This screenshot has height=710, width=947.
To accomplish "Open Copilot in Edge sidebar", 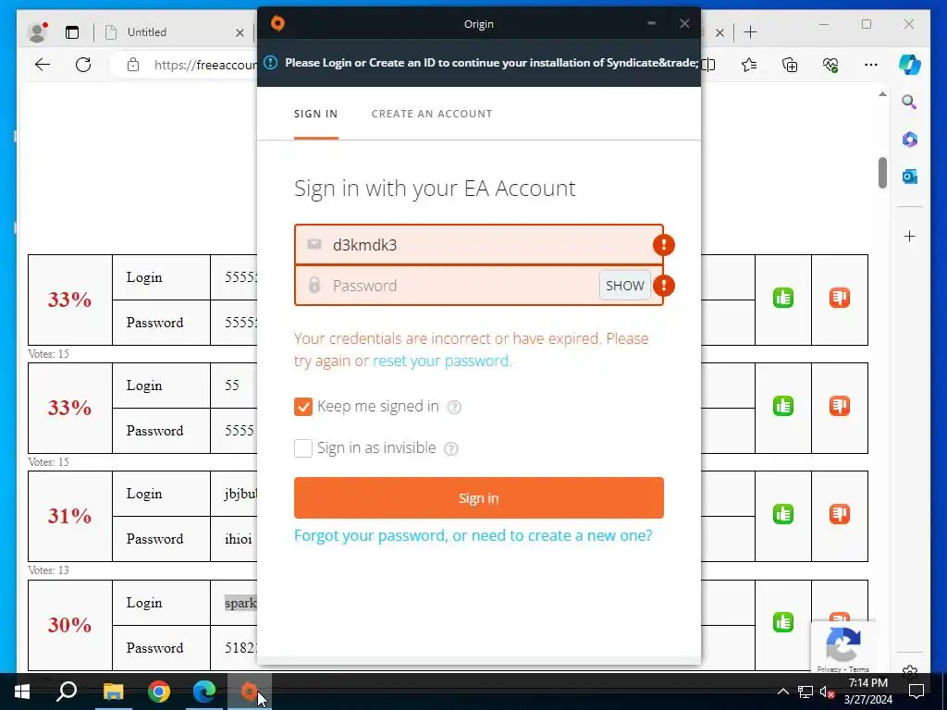I will point(910,65).
